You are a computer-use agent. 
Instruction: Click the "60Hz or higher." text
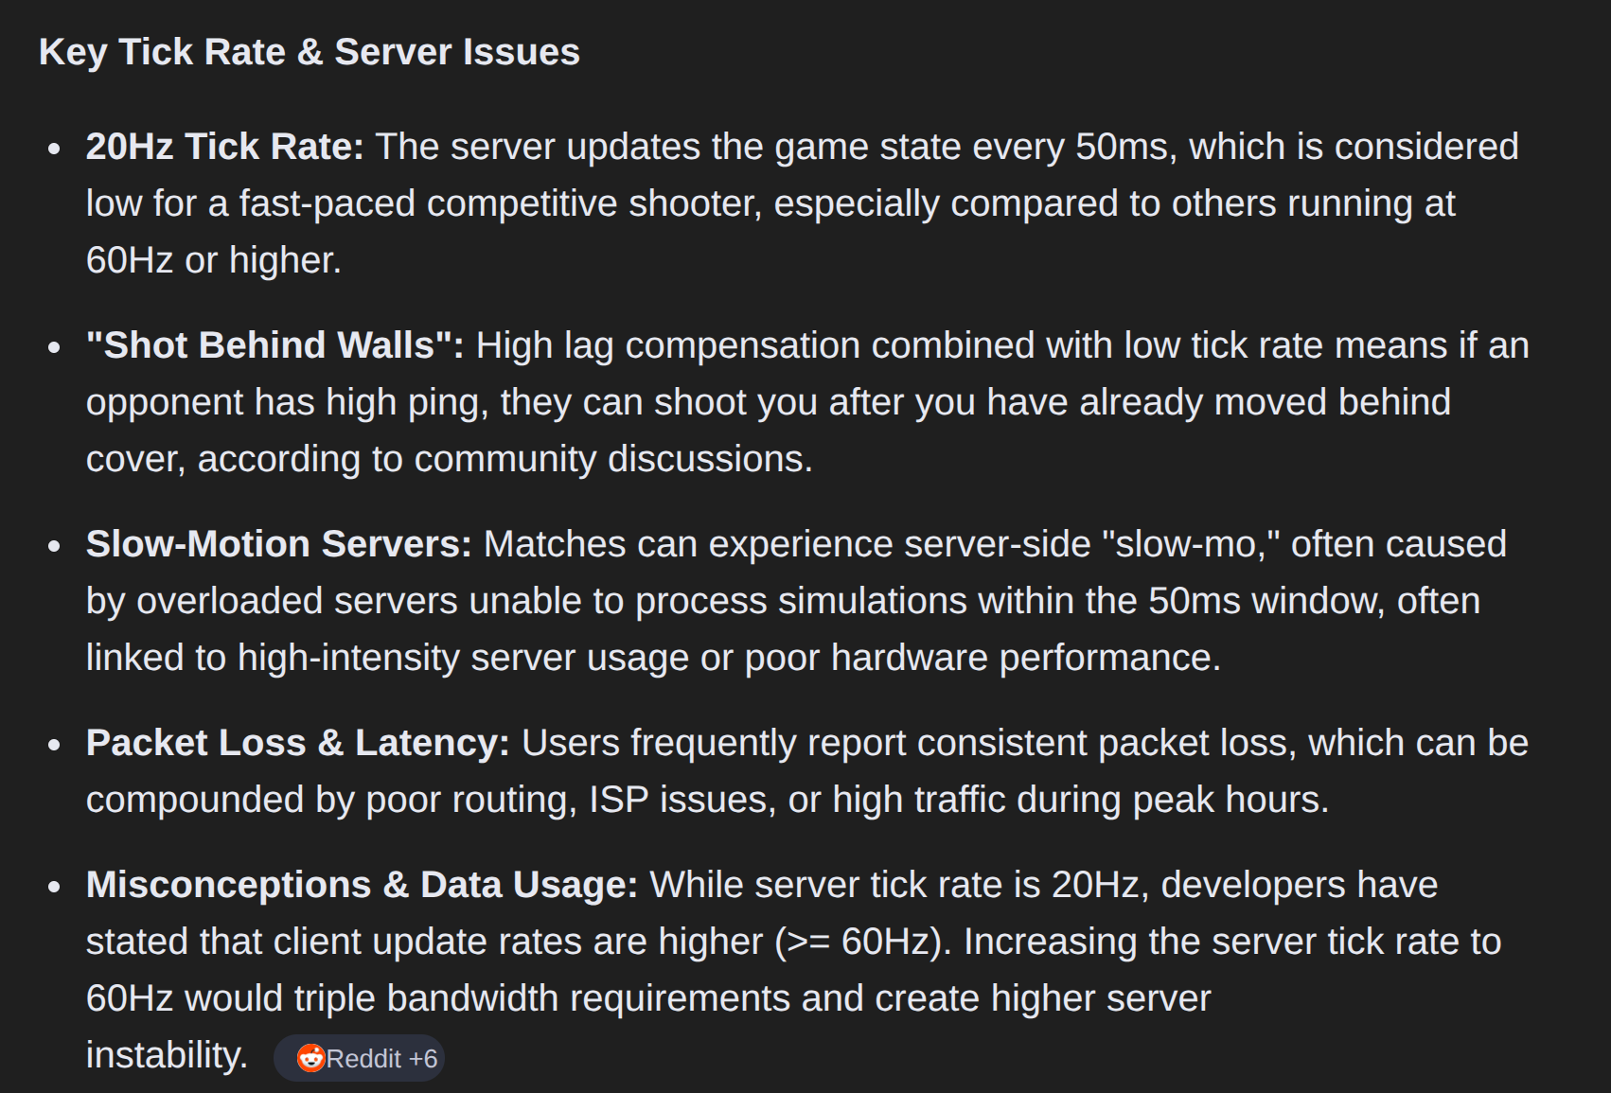213,260
